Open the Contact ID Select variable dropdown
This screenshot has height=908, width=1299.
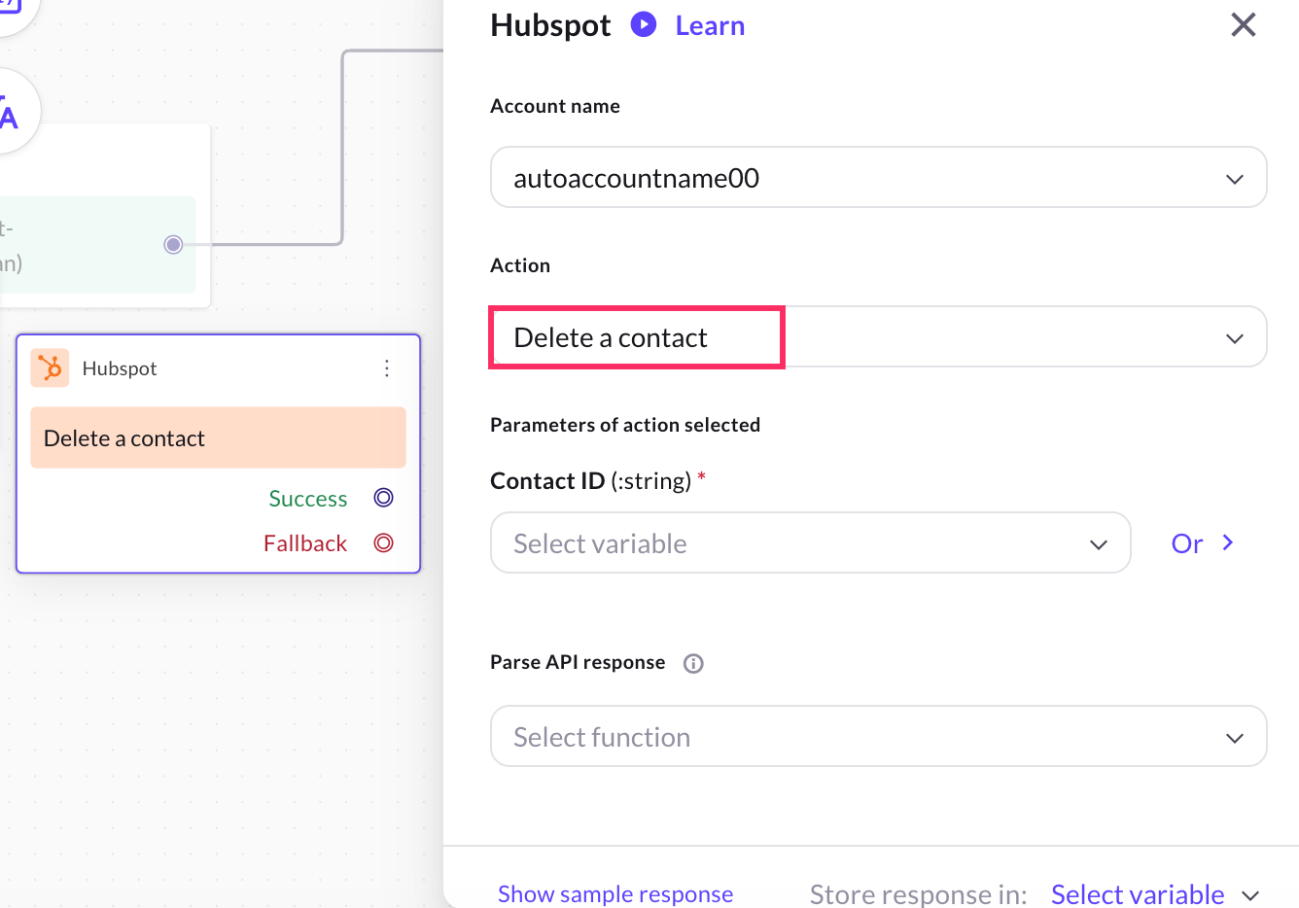(x=810, y=543)
